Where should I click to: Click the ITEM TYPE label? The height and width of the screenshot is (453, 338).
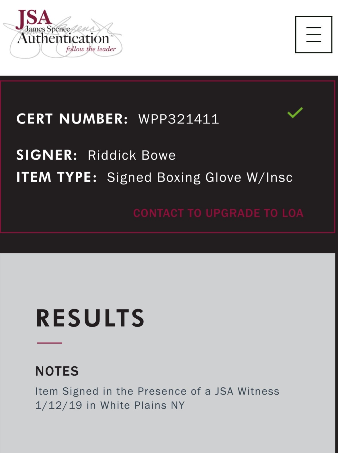click(x=56, y=177)
